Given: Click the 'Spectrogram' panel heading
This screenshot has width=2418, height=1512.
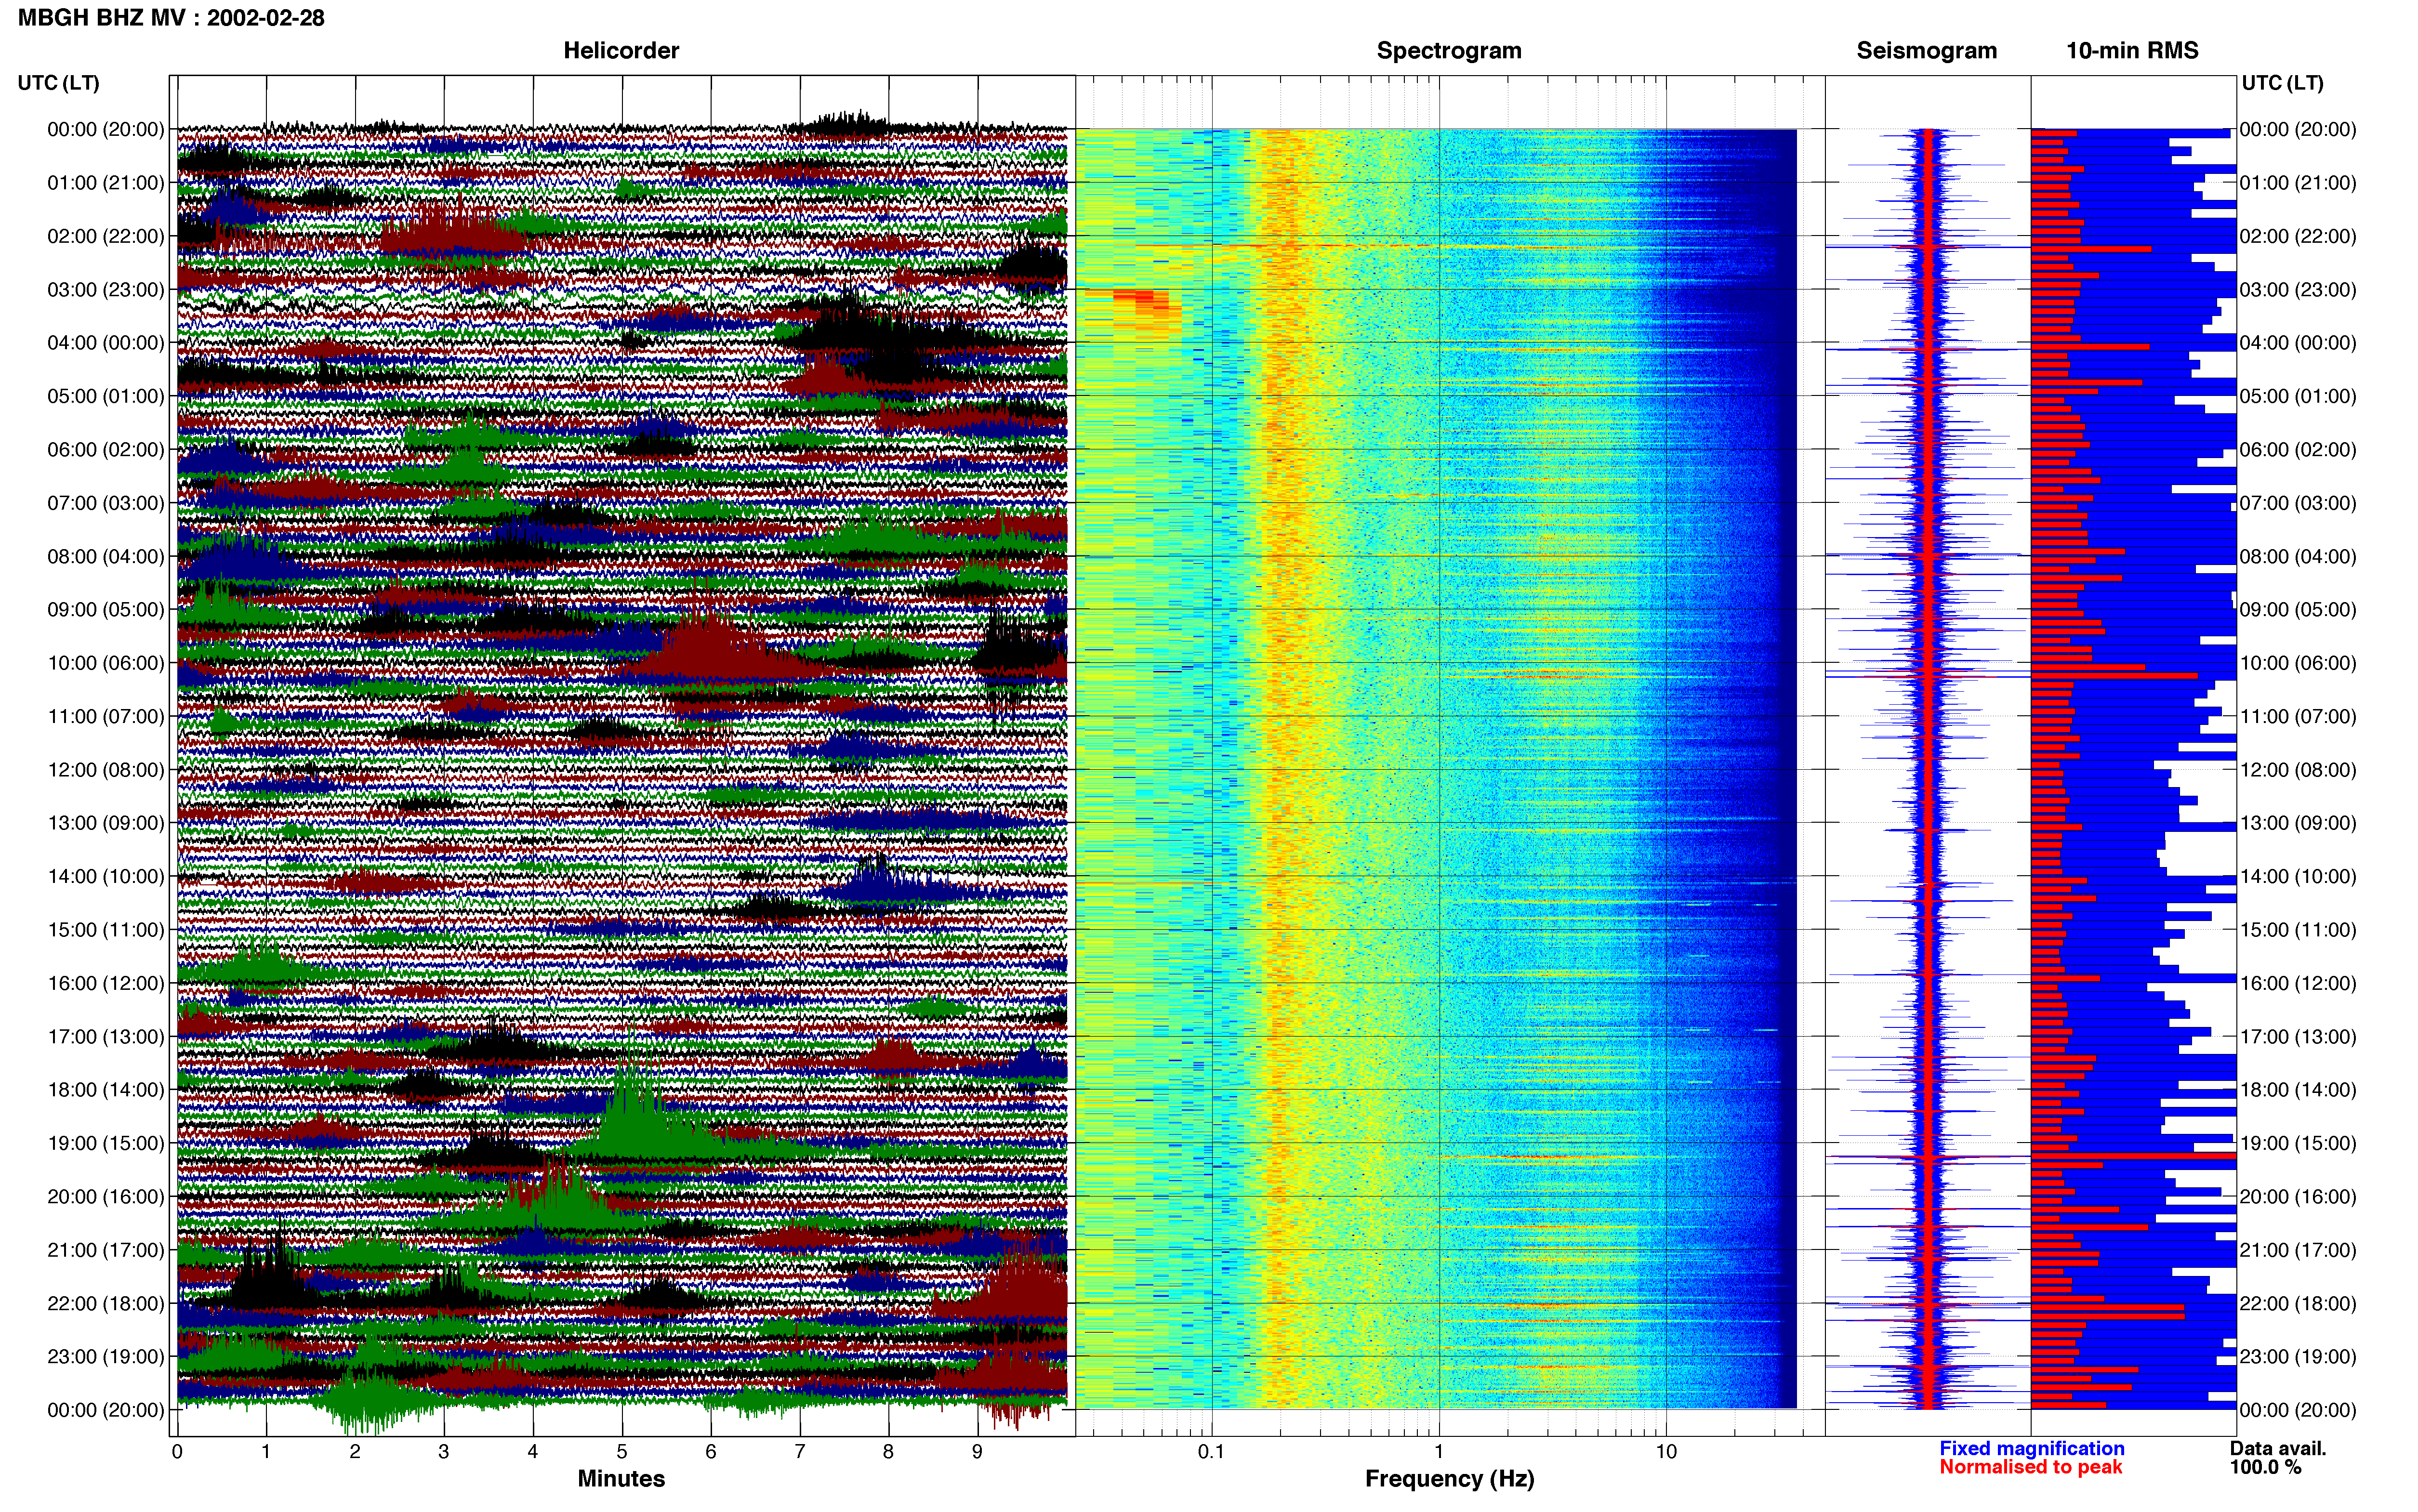Looking at the screenshot, I should click(1449, 51).
